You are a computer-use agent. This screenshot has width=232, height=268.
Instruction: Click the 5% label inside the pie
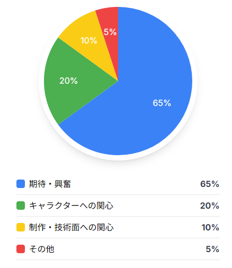(110, 32)
